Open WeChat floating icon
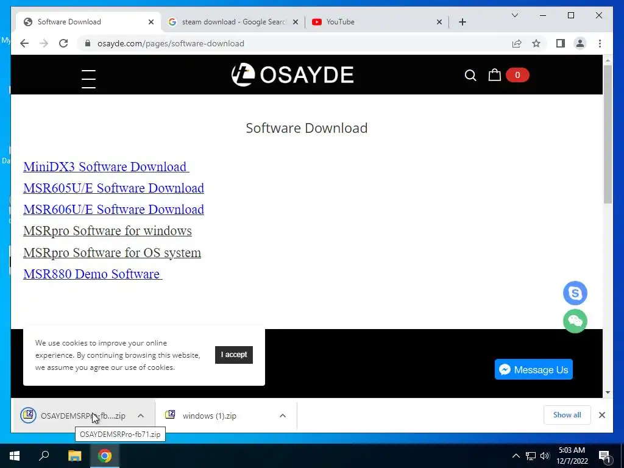 [575, 321]
